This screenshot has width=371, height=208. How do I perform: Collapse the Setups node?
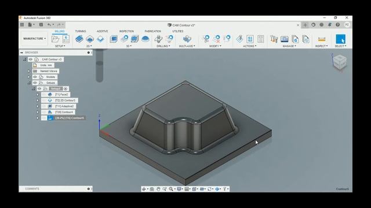(x=29, y=83)
